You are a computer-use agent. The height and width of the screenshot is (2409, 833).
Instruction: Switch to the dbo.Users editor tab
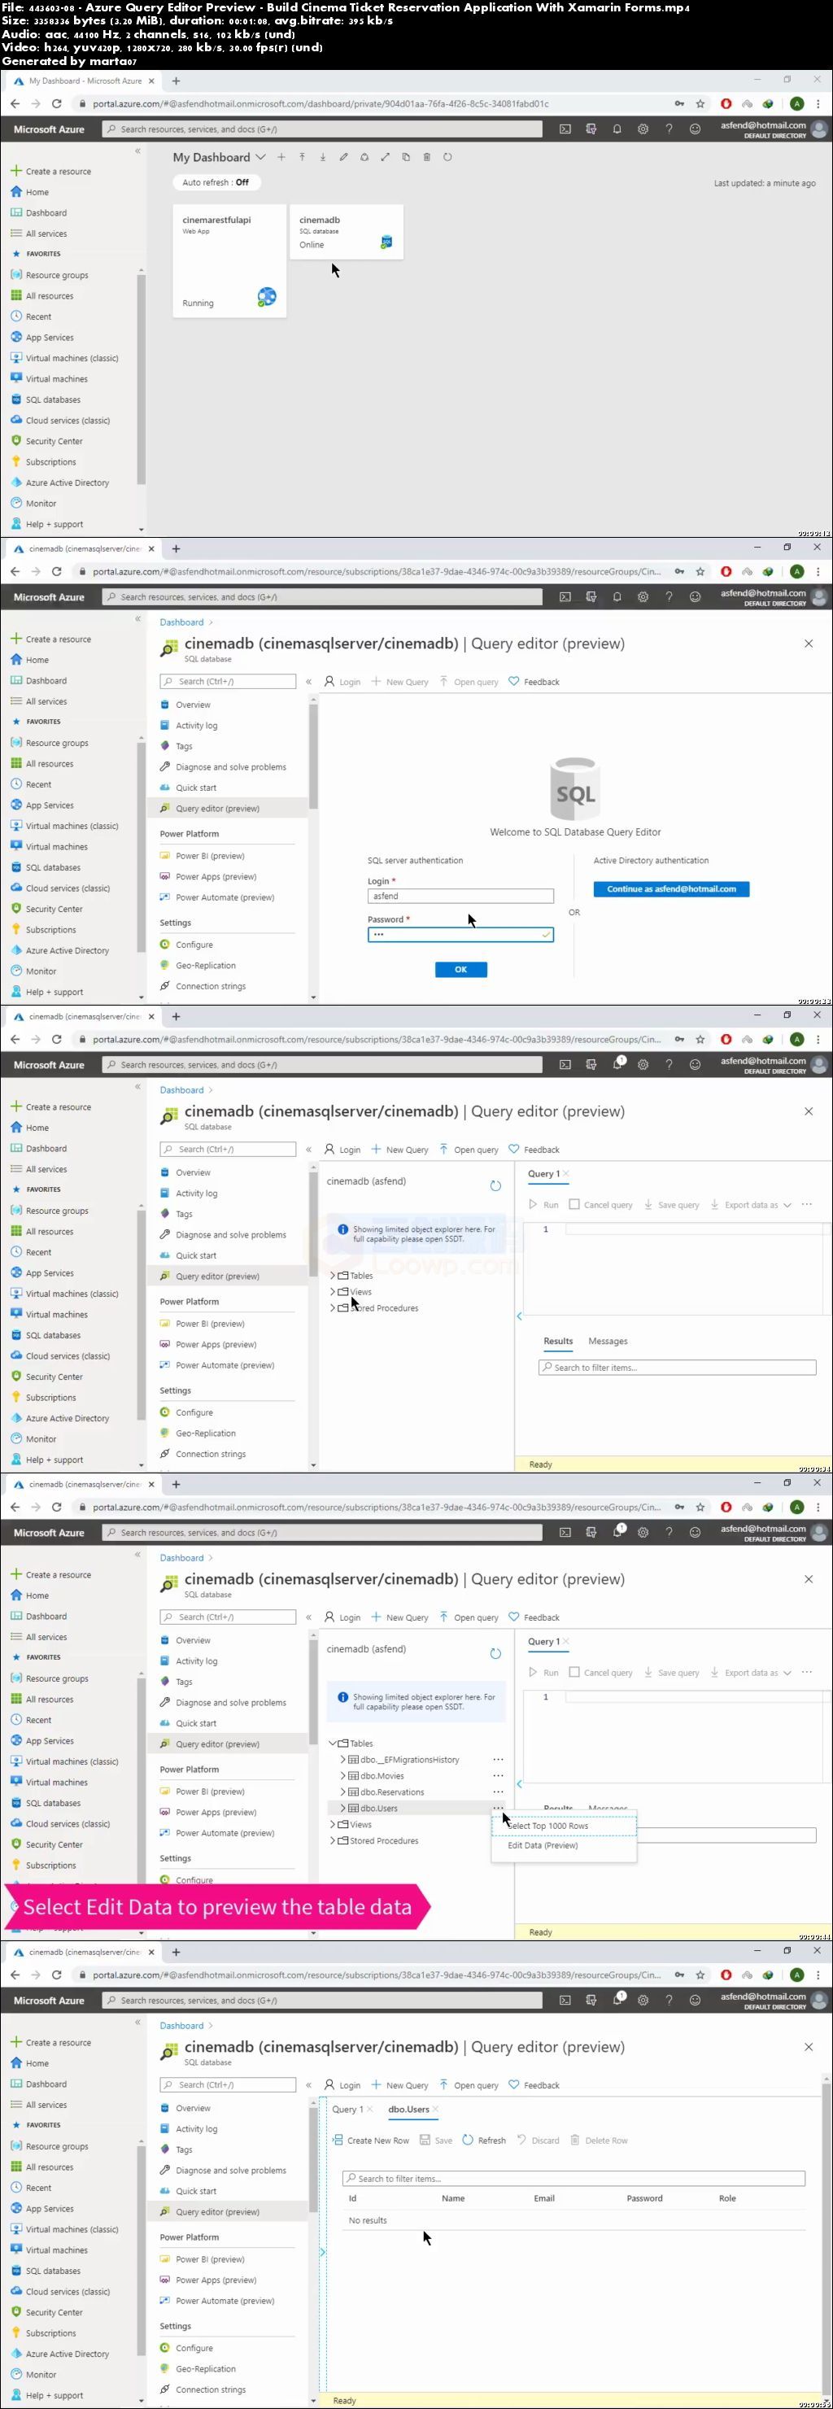[408, 2109]
